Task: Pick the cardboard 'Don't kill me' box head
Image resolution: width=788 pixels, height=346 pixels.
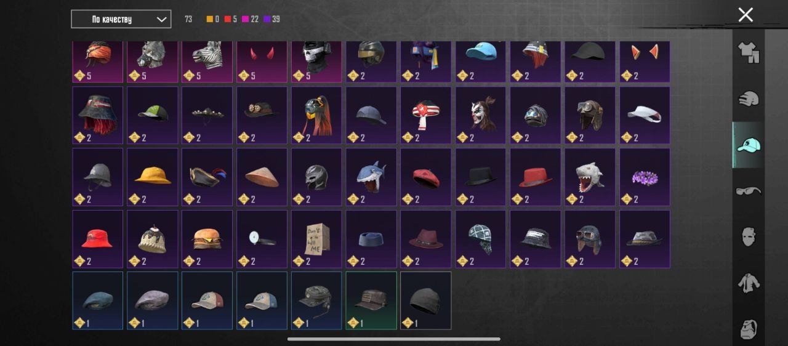Action: 316,239
